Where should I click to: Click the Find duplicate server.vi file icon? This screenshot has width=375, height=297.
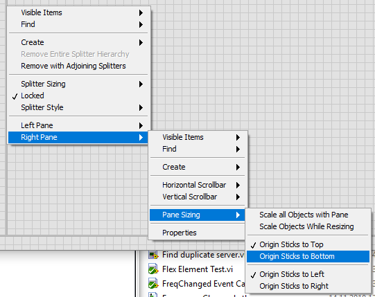click(x=153, y=255)
